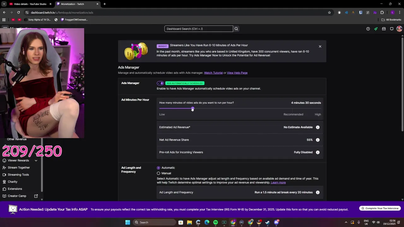Image resolution: width=404 pixels, height=227 pixels.
Task: Open the Microsoft Store taskbar icon
Action: pyautogui.click(x=181, y=222)
